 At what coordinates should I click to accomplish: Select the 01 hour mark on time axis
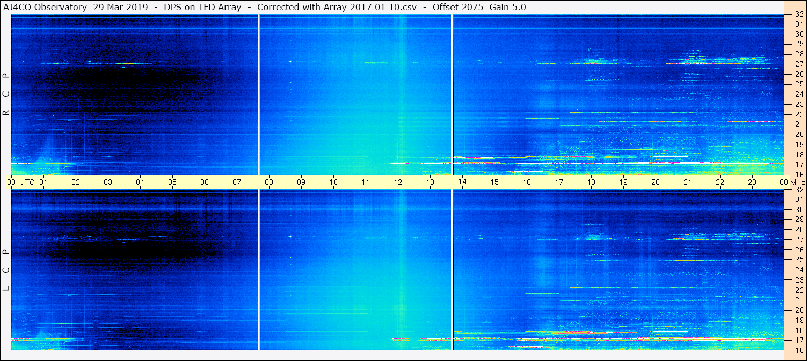(x=43, y=182)
